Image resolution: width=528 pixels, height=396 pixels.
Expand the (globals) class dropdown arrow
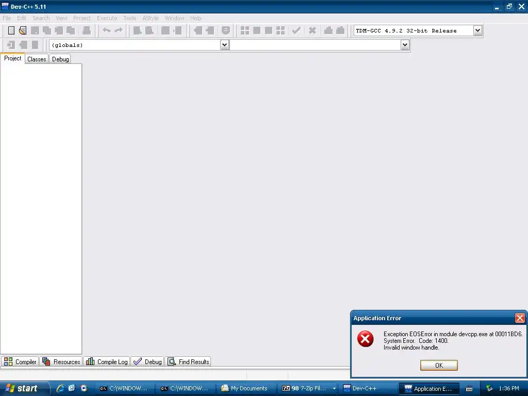click(225, 45)
